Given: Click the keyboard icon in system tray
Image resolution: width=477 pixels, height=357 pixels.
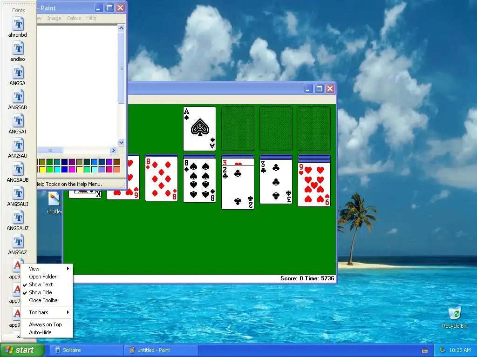Looking at the screenshot, I should click(x=425, y=350).
